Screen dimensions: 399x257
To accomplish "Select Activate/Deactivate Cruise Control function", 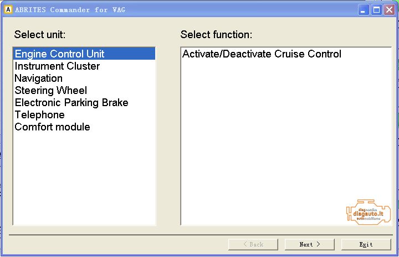I will click(262, 54).
